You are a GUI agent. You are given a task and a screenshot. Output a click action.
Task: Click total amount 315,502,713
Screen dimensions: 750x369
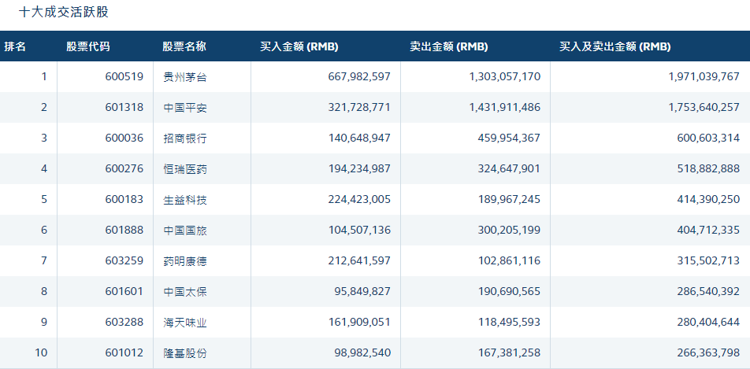click(x=708, y=260)
